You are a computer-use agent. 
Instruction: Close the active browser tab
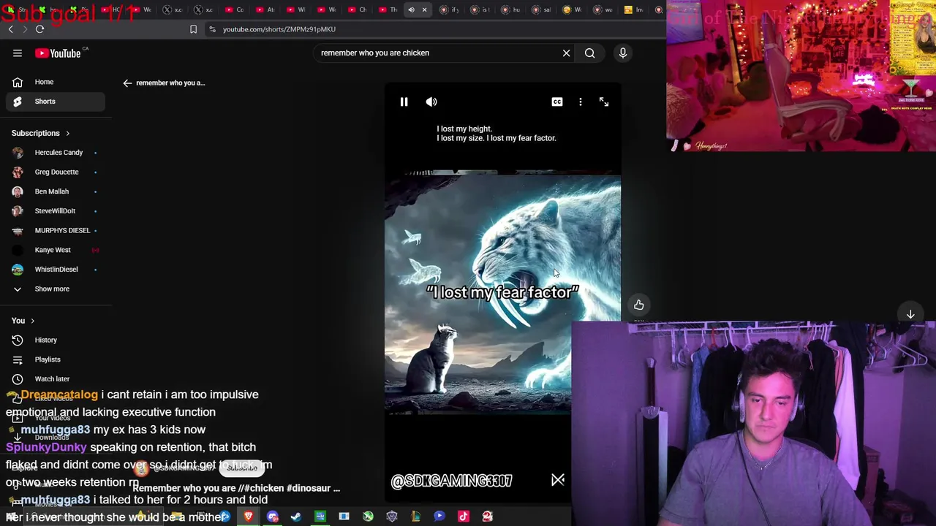[x=424, y=9]
